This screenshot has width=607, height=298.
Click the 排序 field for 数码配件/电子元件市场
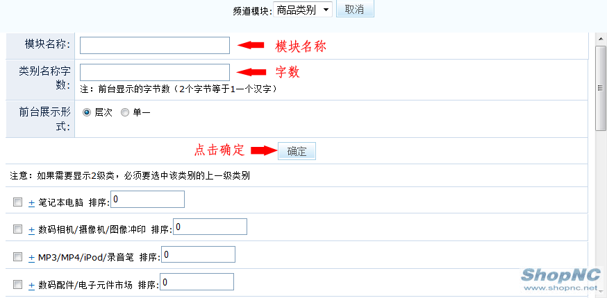click(197, 282)
